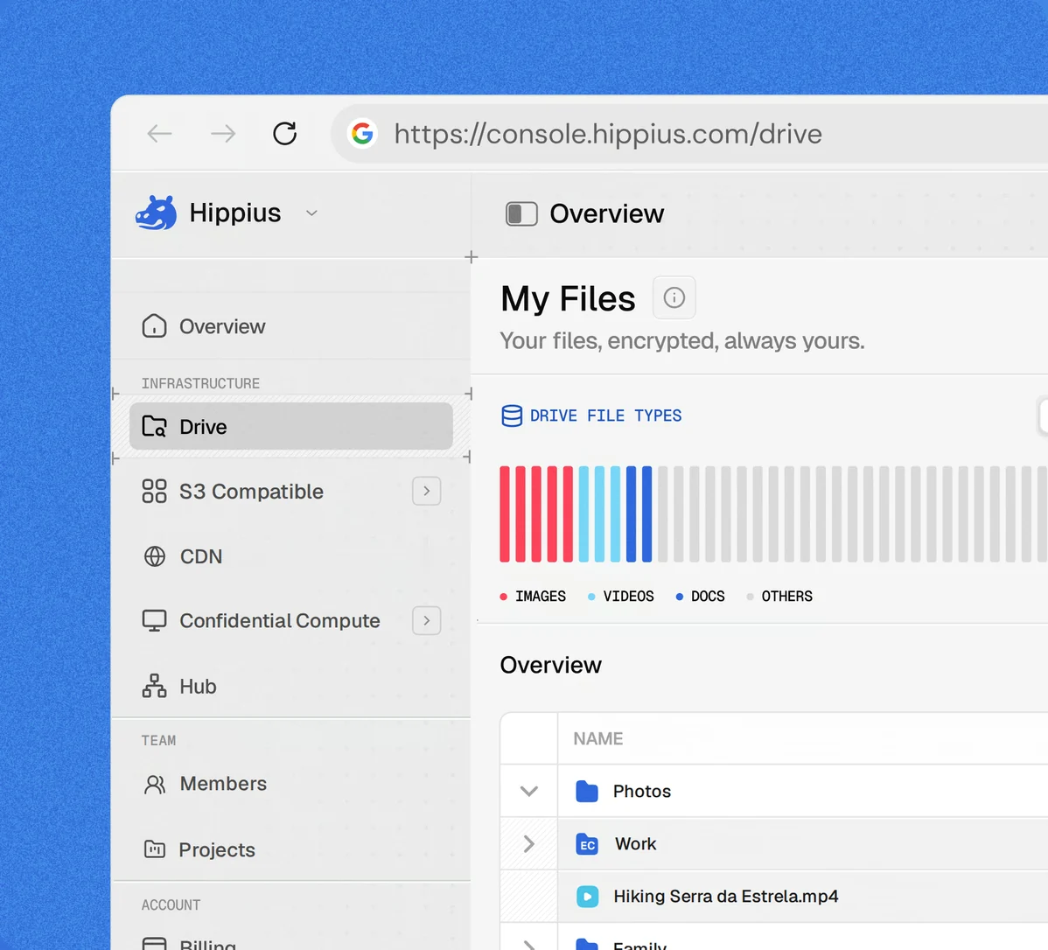Click the OTHERS legend item
The width and height of the screenshot is (1048, 950).
point(779,597)
